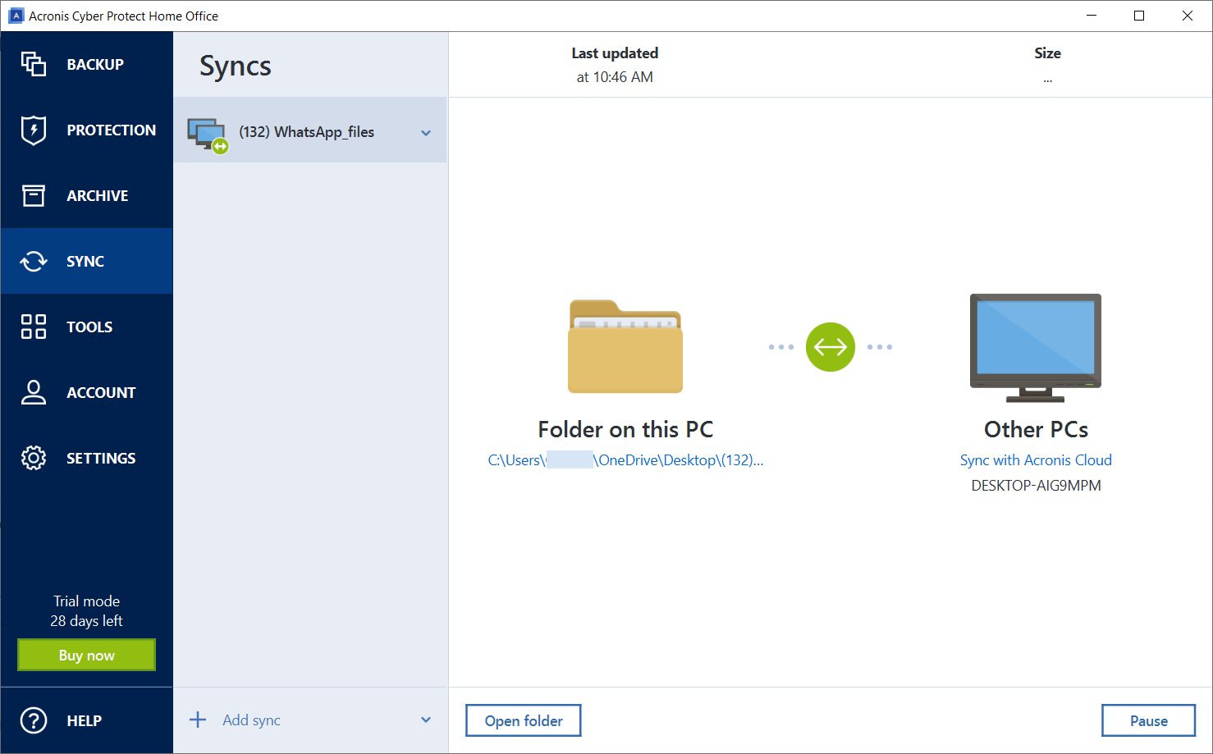Image resolution: width=1213 pixels, height=754 pixels.
Task: Click the Acronis app logo in title bar
Action: tap(16, 16)
